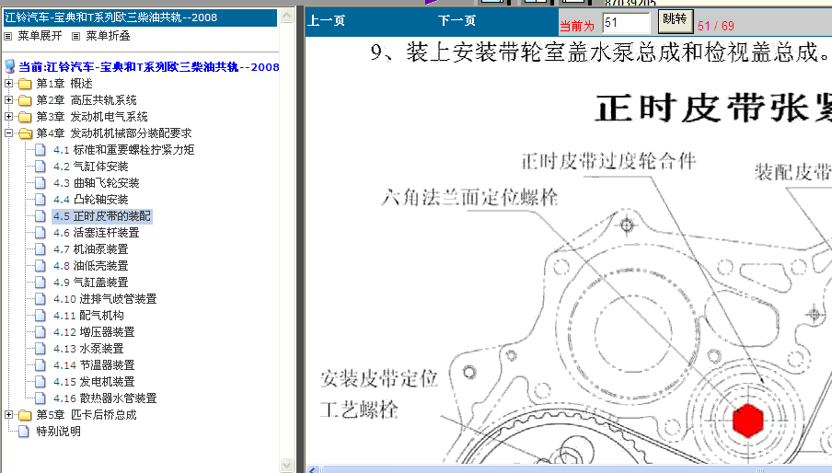Open 4.14 节温器装置 page

click(94, 364)
